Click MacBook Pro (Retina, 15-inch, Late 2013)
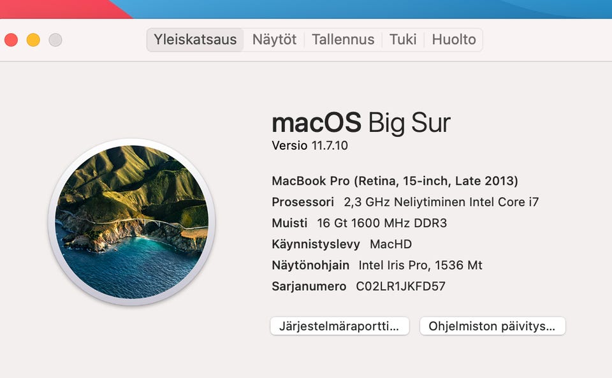This screenshot has width=612, height=378. pos(395,181)
